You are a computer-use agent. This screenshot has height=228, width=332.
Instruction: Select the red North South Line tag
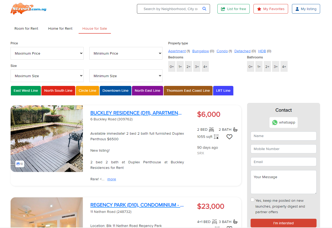tap(58, 91)
